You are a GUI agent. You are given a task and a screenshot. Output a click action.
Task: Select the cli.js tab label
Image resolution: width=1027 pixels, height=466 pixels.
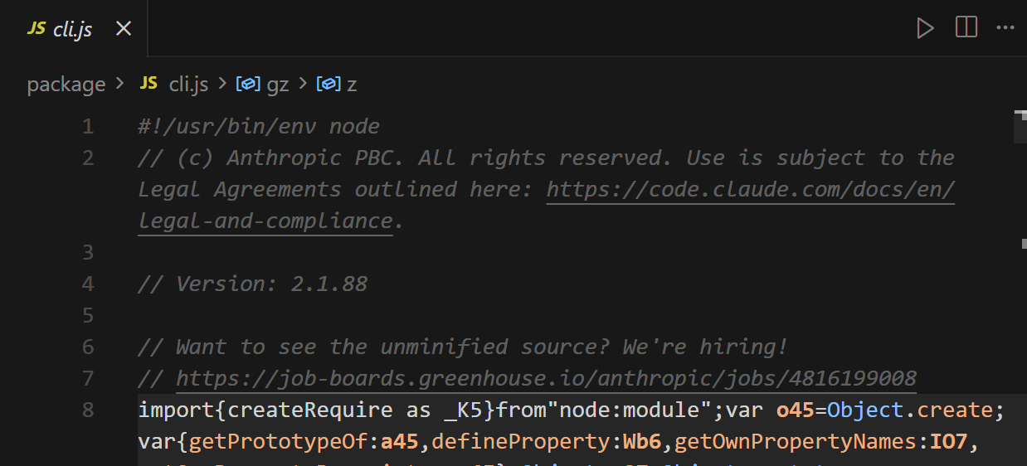click(x=72, y=29)
